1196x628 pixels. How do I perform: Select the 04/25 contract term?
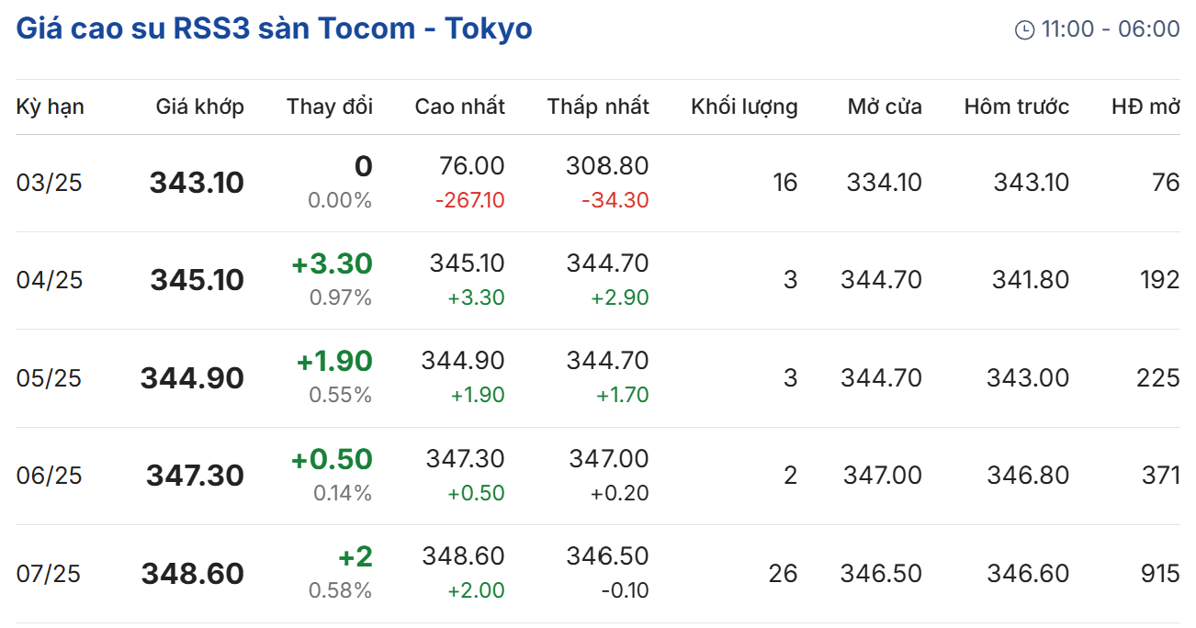point(49,280)
